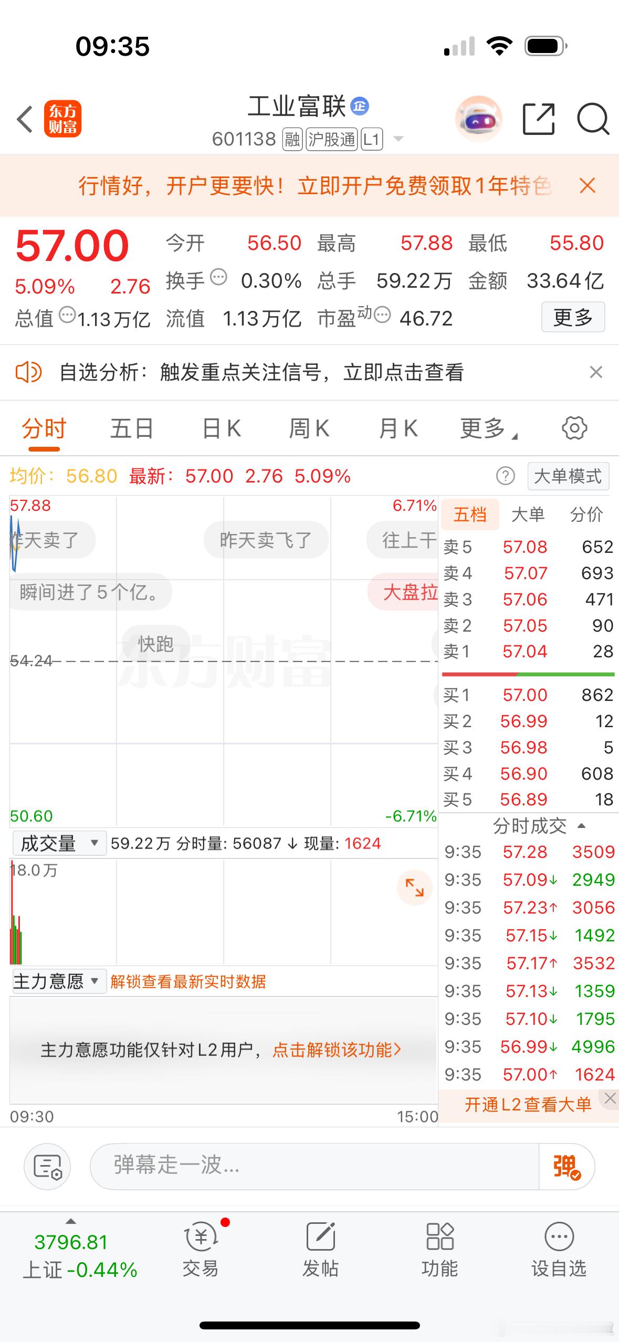Open the search magnifier icon
The image size is (619, 1342).
(x=593, y=120)
